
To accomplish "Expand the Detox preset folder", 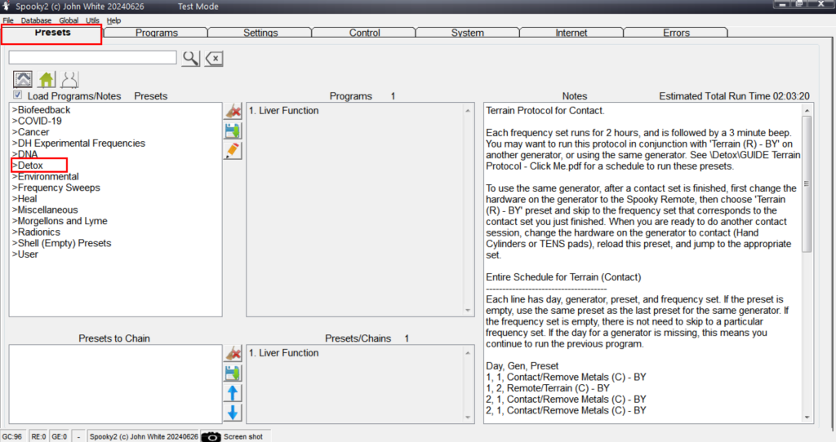I will click(x=30, y=166).
